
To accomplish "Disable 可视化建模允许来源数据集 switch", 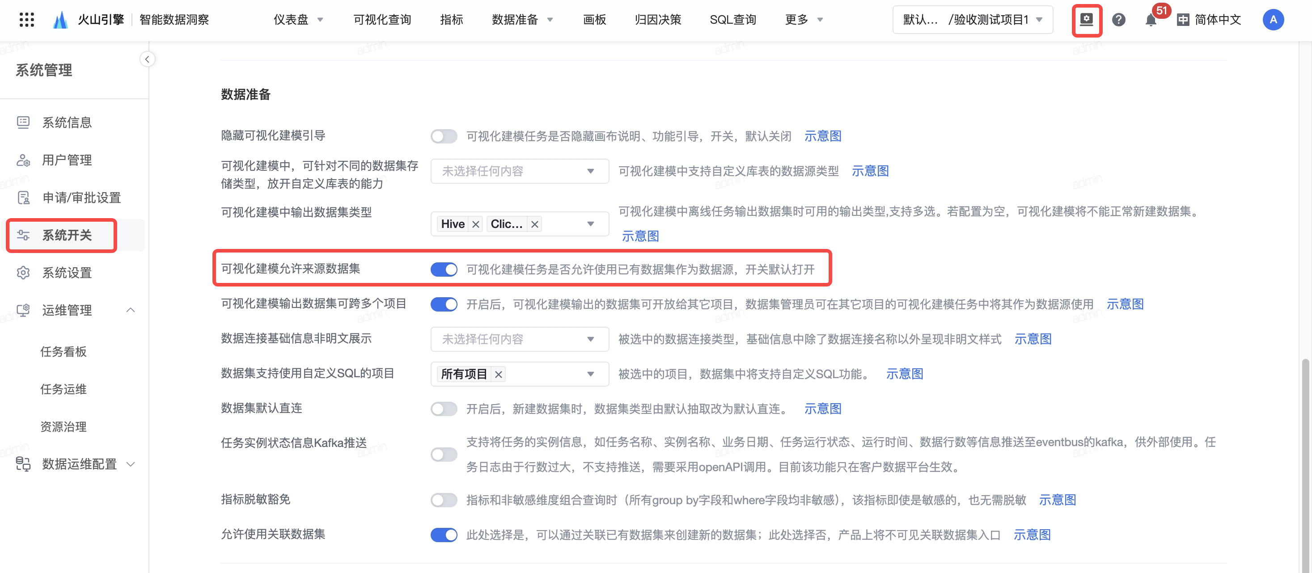I will [x=444, y=269].
